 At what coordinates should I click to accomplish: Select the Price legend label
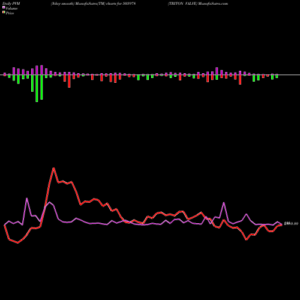tap(10, 13)
